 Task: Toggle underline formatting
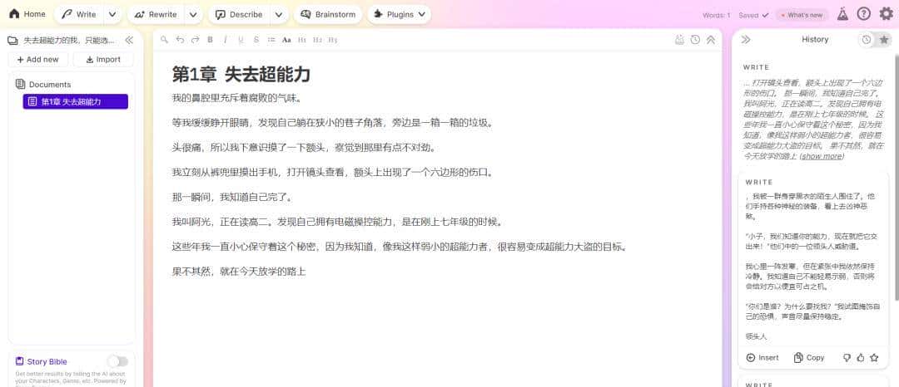coord(241,39)
